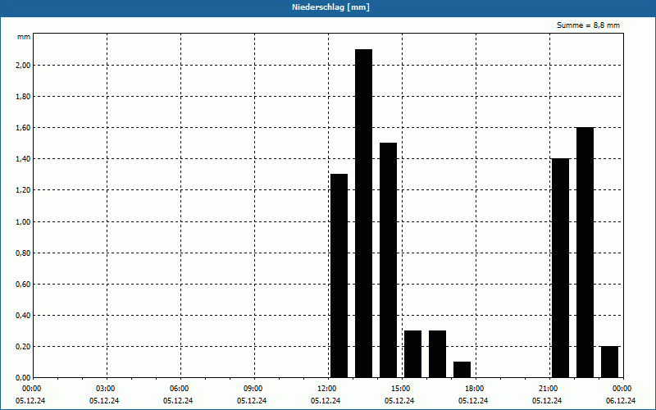Click the 15:00 x-axis time label
Screen dimensions: 656x410
[x=402, y=389]
